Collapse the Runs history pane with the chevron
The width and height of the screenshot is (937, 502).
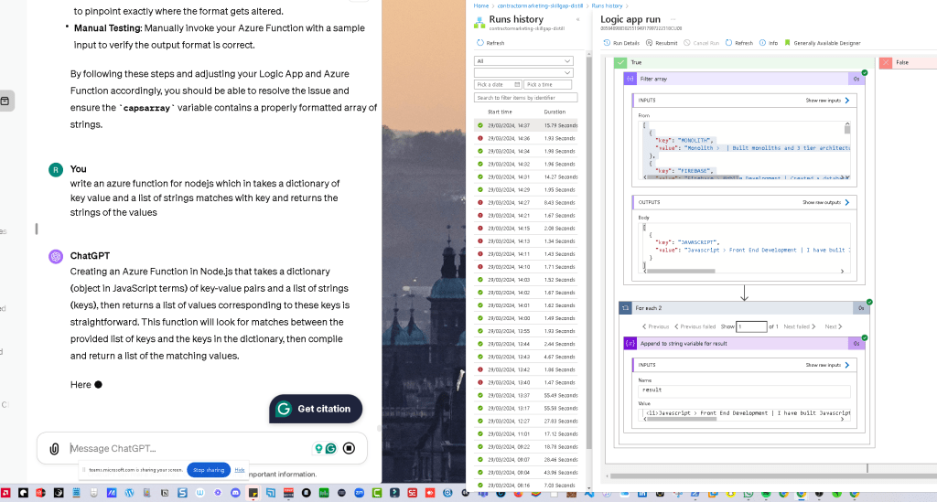(x=578, y=20)
